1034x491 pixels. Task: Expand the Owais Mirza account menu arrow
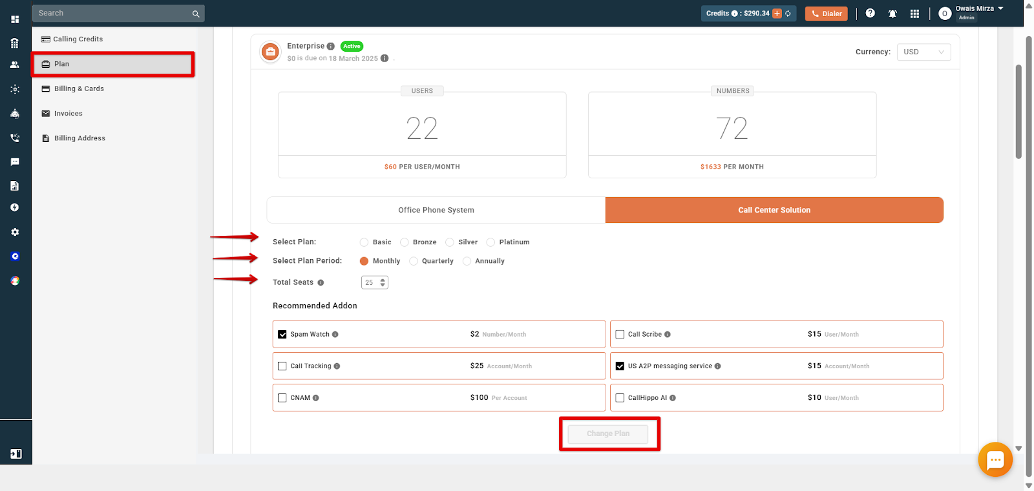1000,8
